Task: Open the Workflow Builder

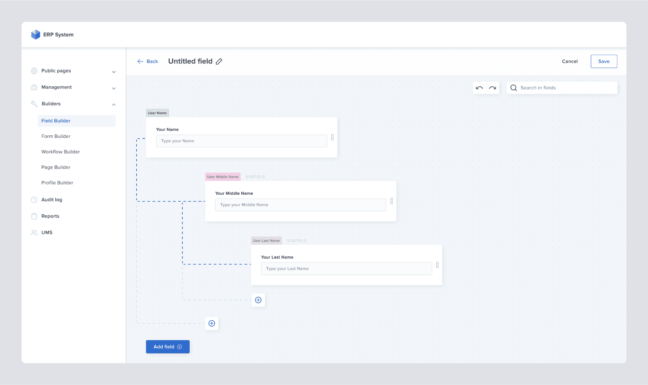Action: coord(60,152)
